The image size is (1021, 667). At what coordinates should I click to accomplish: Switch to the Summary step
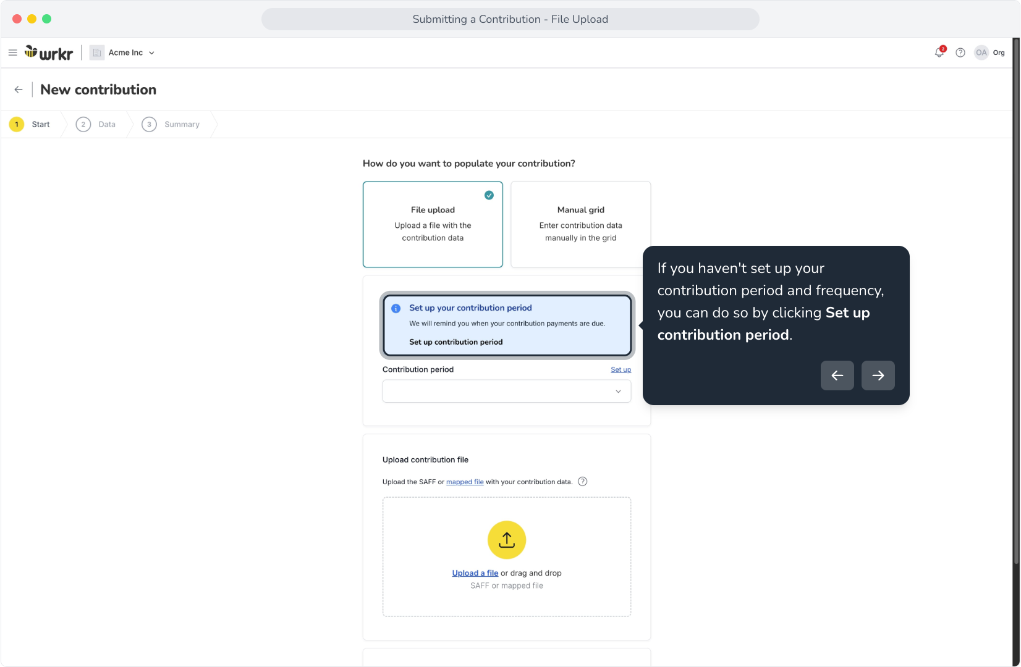(x=171, y=124)
